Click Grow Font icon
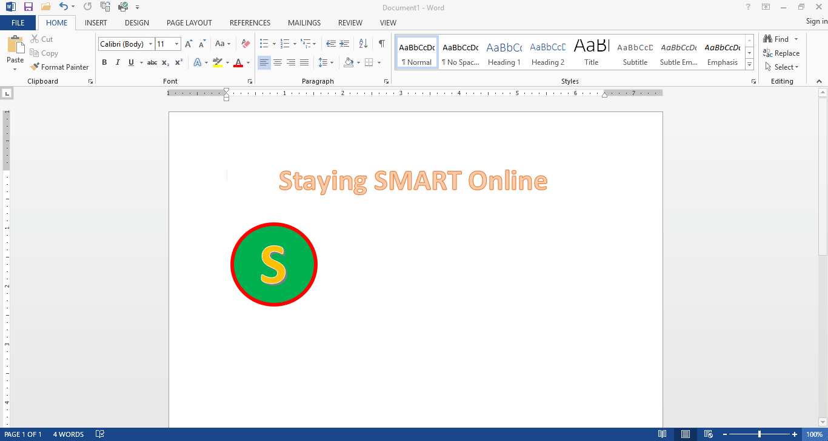The image size is (828, 441). [189, 44]
